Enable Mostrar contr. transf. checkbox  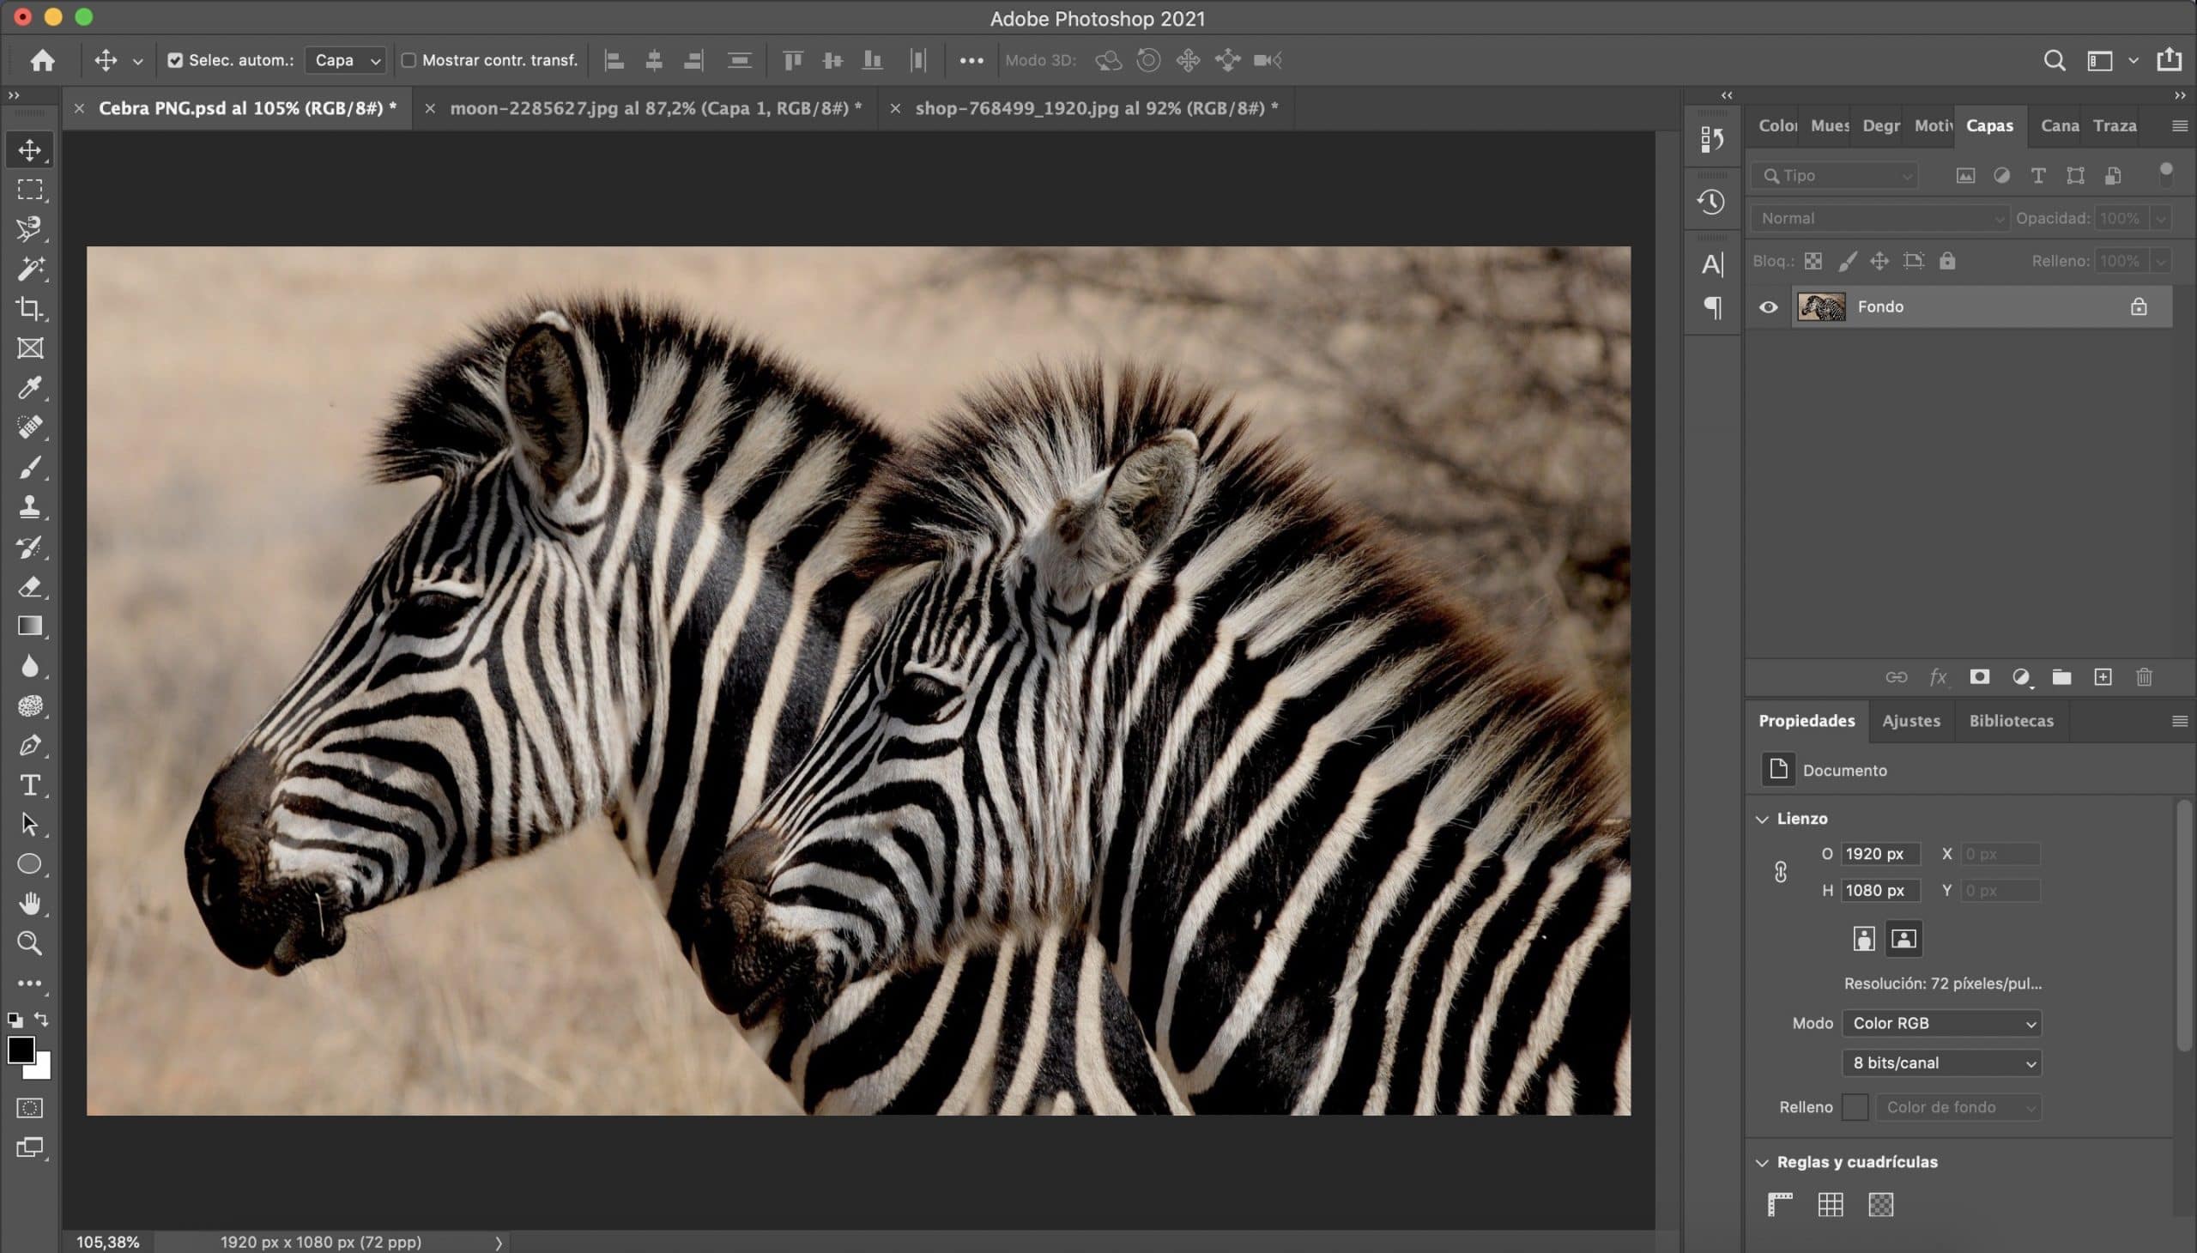coord(408,60)
